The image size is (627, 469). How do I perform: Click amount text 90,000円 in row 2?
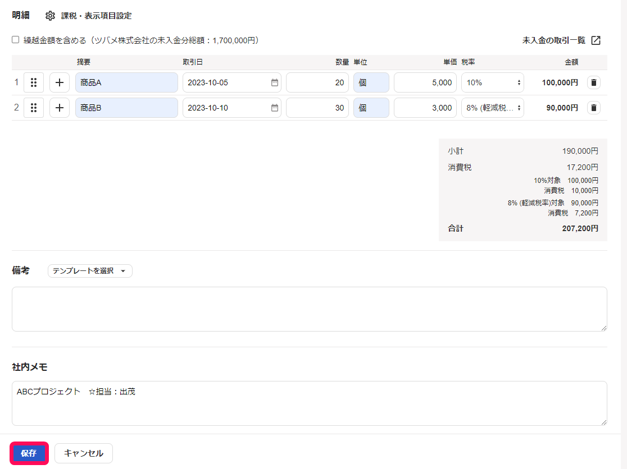click(x=562, y=108)
